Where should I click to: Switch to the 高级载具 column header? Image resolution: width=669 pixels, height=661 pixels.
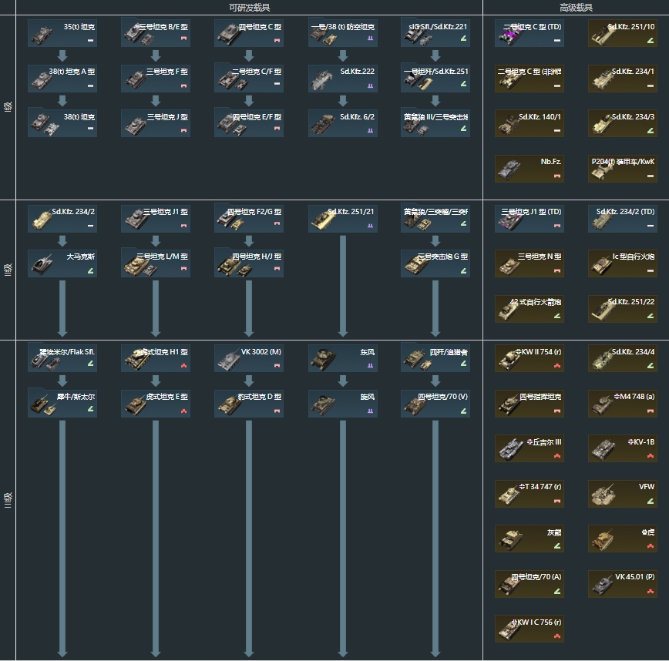(x=576, y=7)
